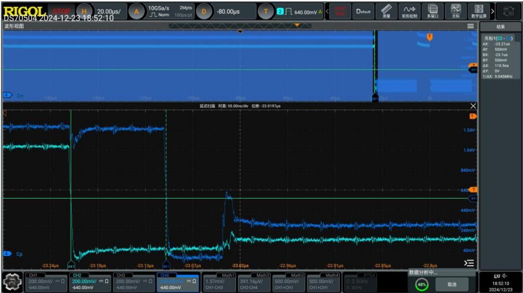523x293 pixels.
Task: Click the Default setup button
Action: tap(363, 11)
